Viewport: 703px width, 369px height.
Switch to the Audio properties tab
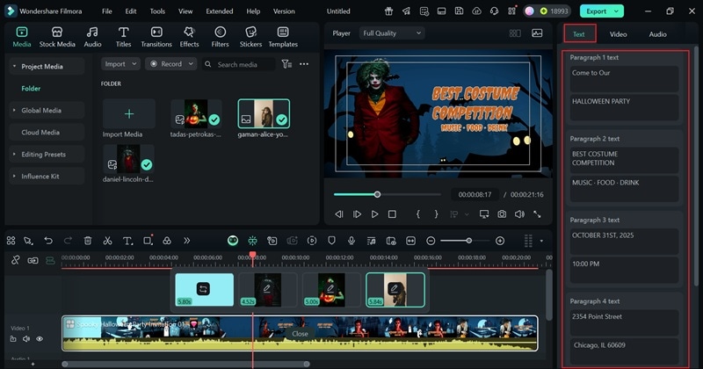(657, 34)
